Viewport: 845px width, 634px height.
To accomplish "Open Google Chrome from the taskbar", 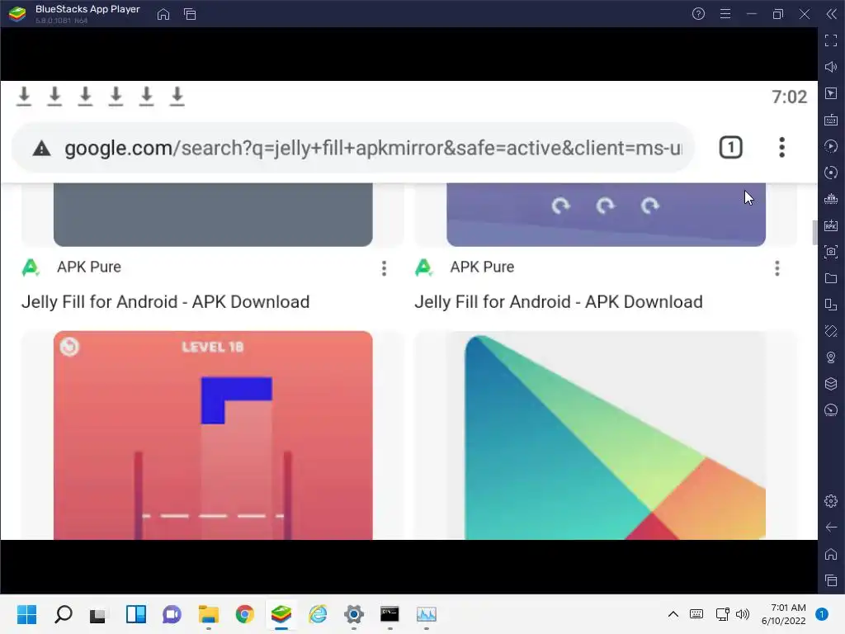I will coord(245,614).
